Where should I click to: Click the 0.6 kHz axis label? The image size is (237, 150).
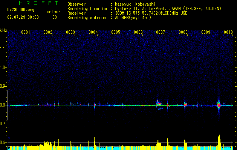click(x=3, y=142)
